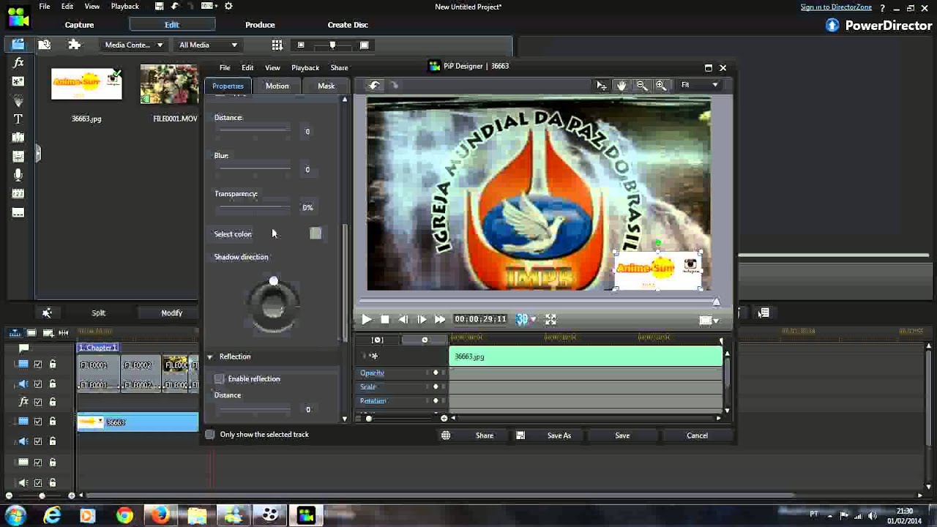Viewport: 937px width, 527px height.
Task: Click the import media folder icon
Action: 45,45
